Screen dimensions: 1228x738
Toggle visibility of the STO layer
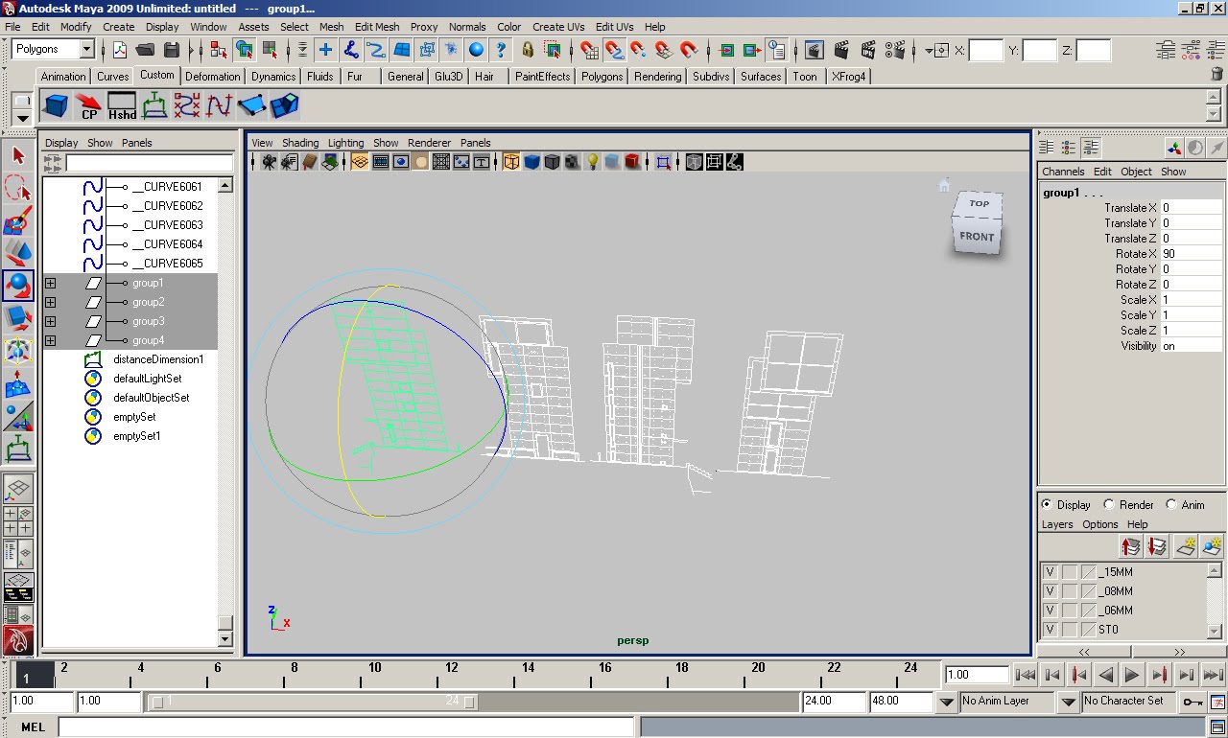pyautogui.click(x=1051, y=629)
